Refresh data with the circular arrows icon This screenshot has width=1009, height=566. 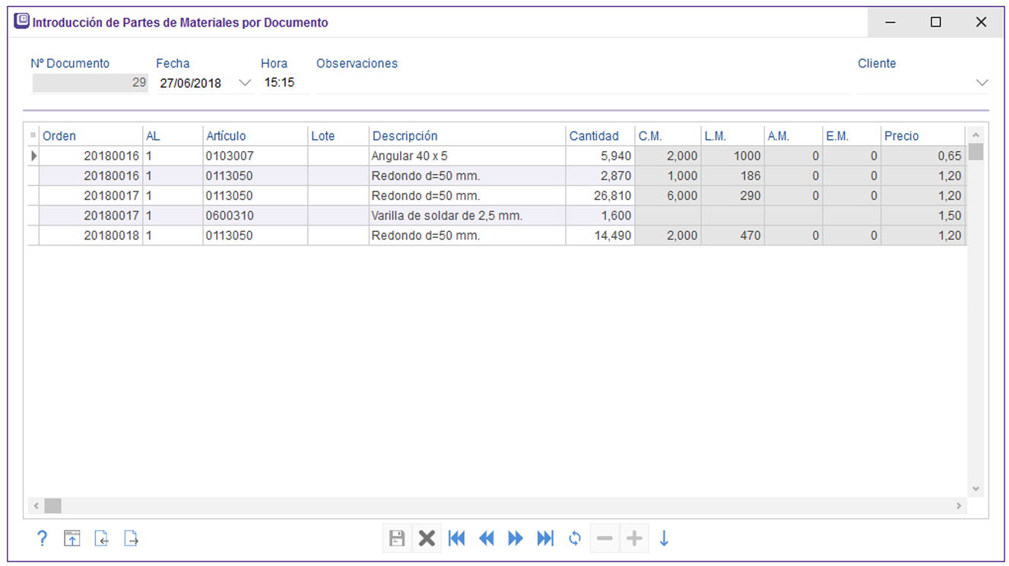pyautogui.click(x=575, y=539)
